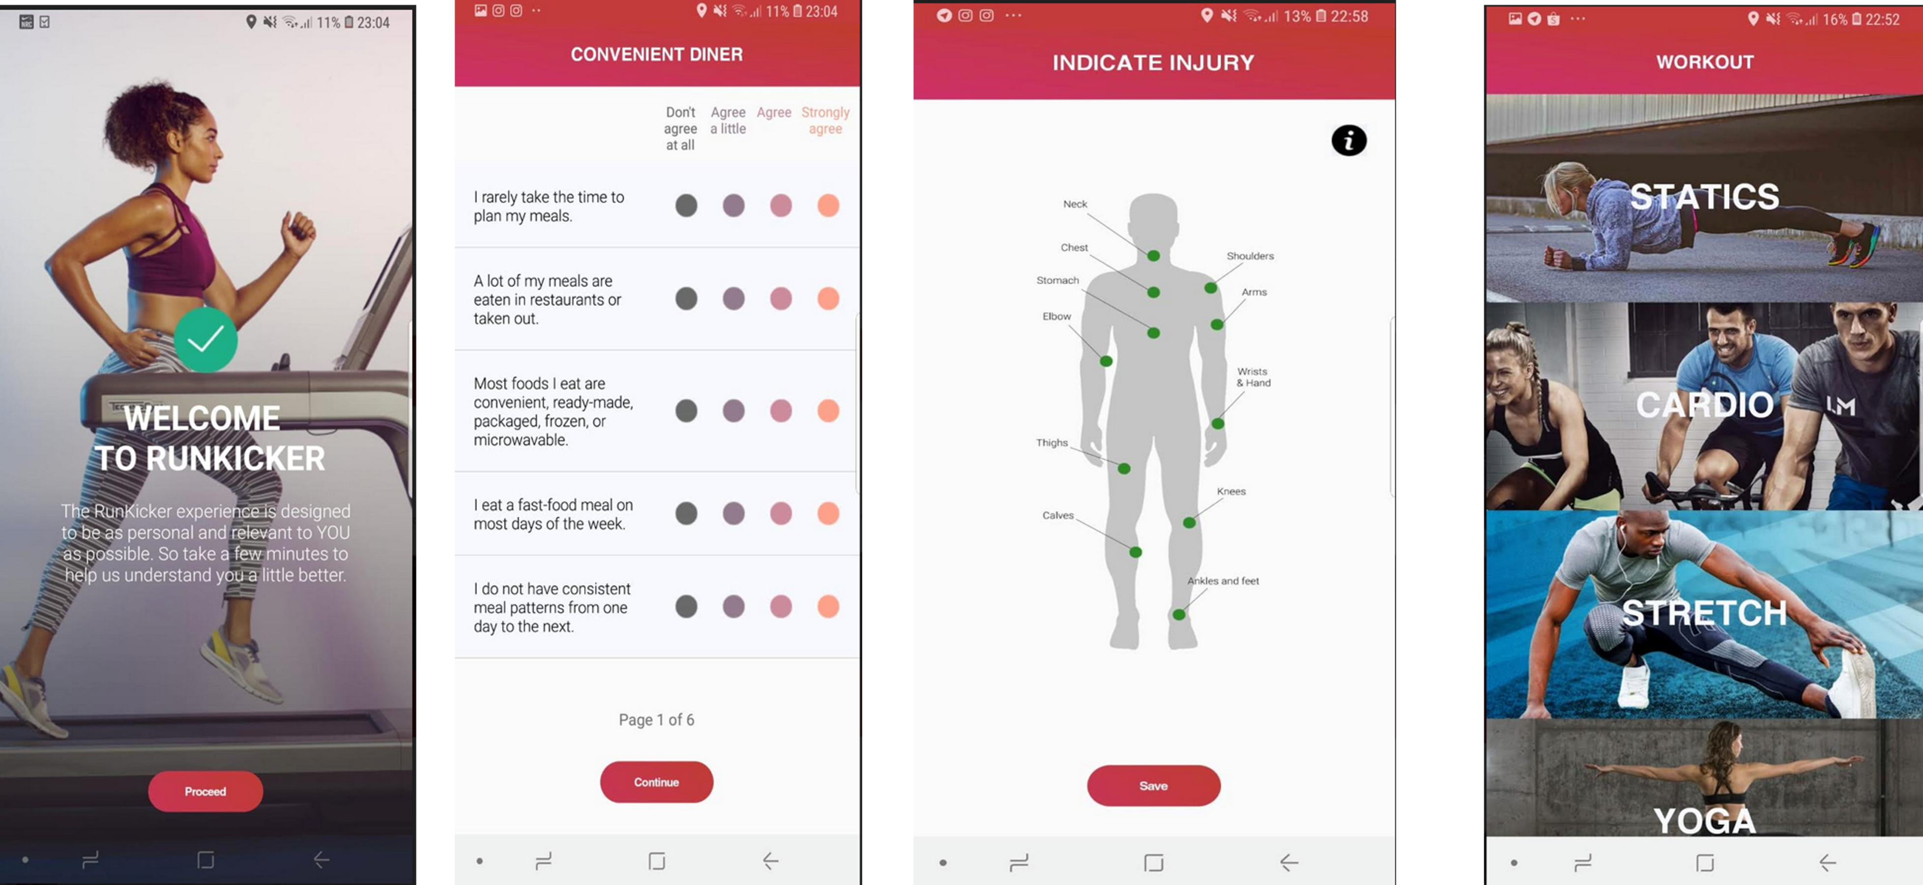Select Don't agree at all for fast-food question

[x=684, y=513]
